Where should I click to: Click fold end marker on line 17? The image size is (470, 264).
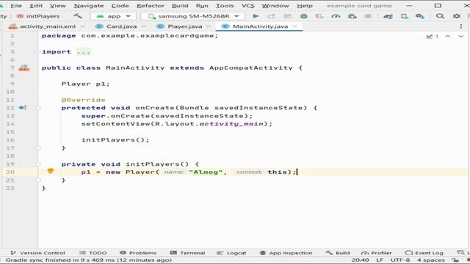[x=38, y=148]
